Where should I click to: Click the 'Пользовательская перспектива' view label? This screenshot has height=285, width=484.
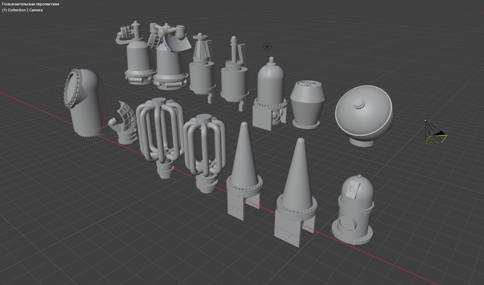30,4
